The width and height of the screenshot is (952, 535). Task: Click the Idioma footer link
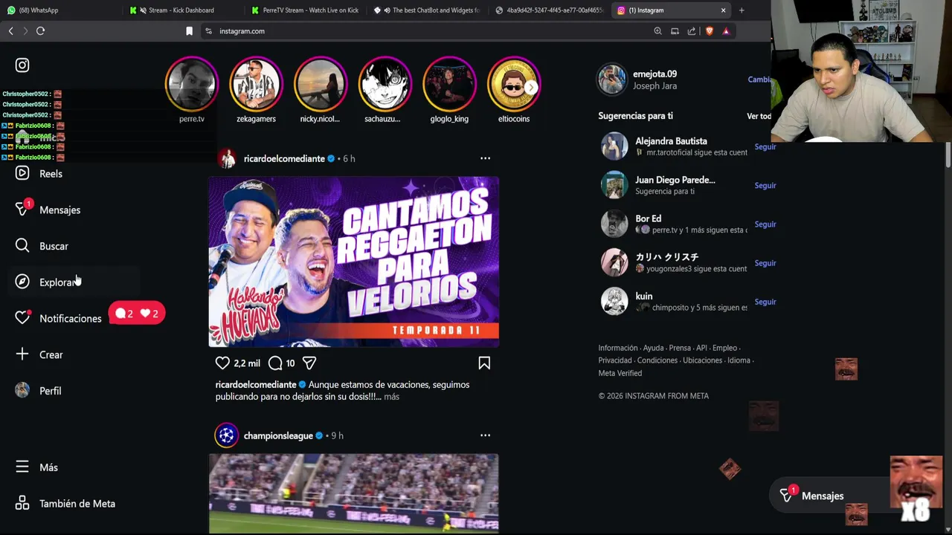tap(739, 360)
